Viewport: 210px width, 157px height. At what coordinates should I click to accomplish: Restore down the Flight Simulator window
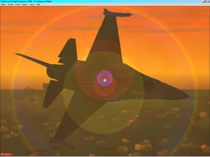point(205,1)
